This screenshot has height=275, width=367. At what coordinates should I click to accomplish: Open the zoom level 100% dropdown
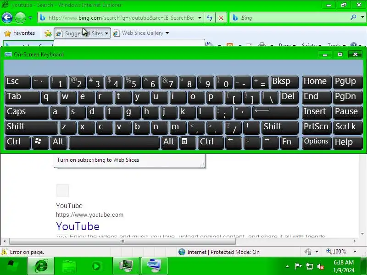(x=355, y=252)
